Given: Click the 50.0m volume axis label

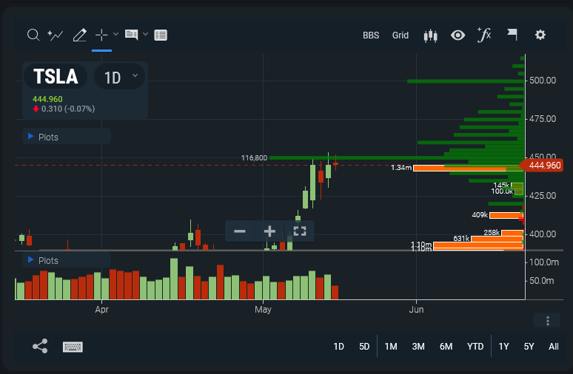Looking at the screenshot, I should pos(542,281).
